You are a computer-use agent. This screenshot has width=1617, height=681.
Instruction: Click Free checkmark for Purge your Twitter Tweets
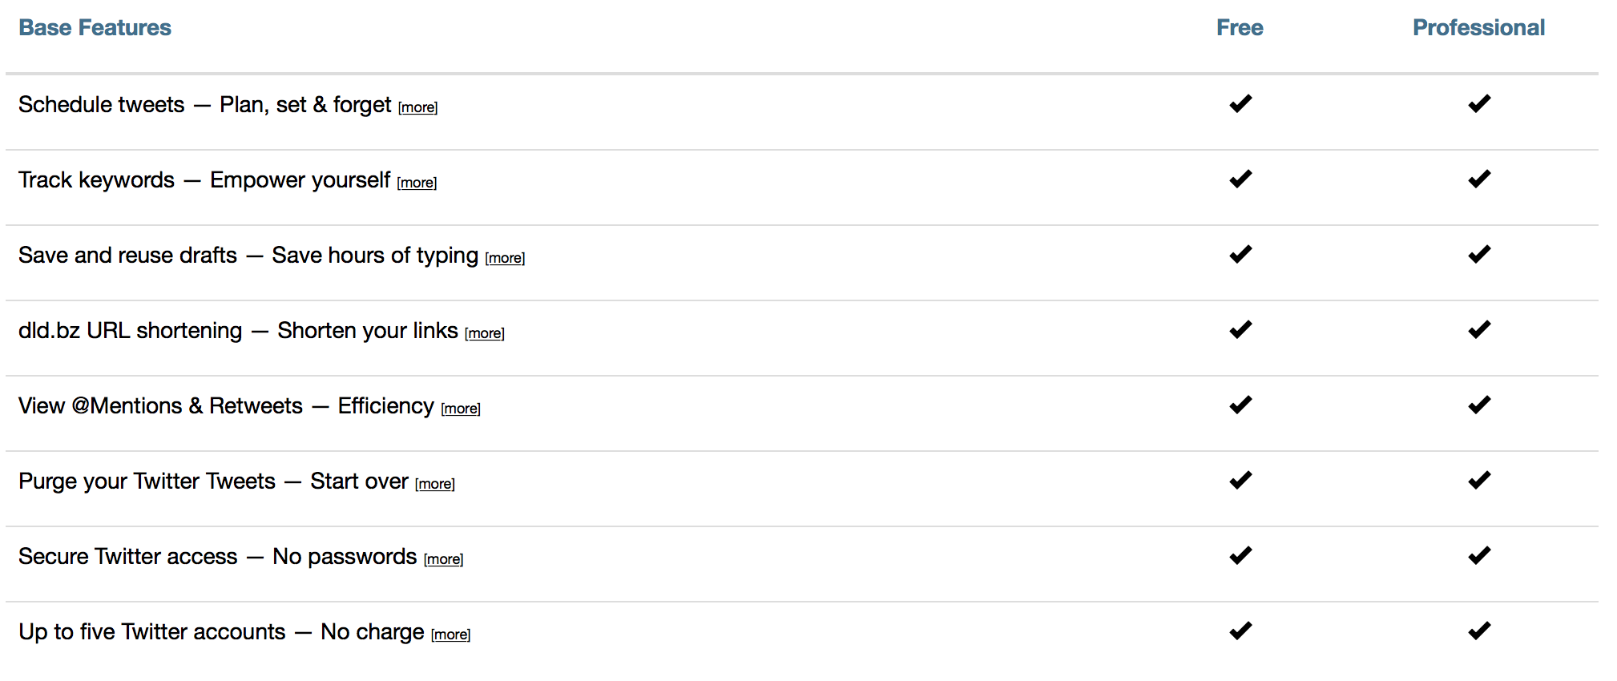[1240, 480]
